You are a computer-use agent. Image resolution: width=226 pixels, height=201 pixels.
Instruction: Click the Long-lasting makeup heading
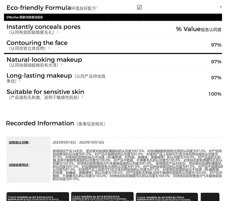39,76
